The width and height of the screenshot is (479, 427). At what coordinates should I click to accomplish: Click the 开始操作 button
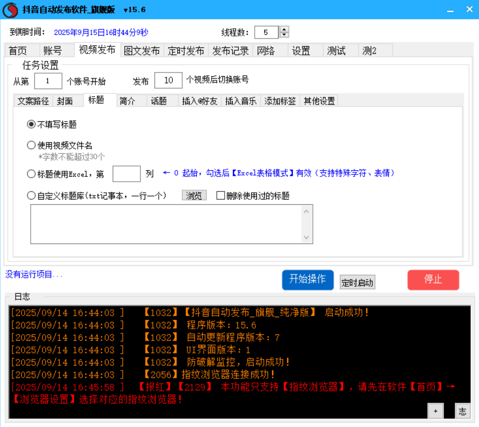[308, 279]
